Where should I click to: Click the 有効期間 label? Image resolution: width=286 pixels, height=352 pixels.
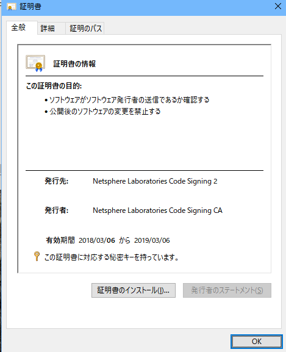(60, 240)
